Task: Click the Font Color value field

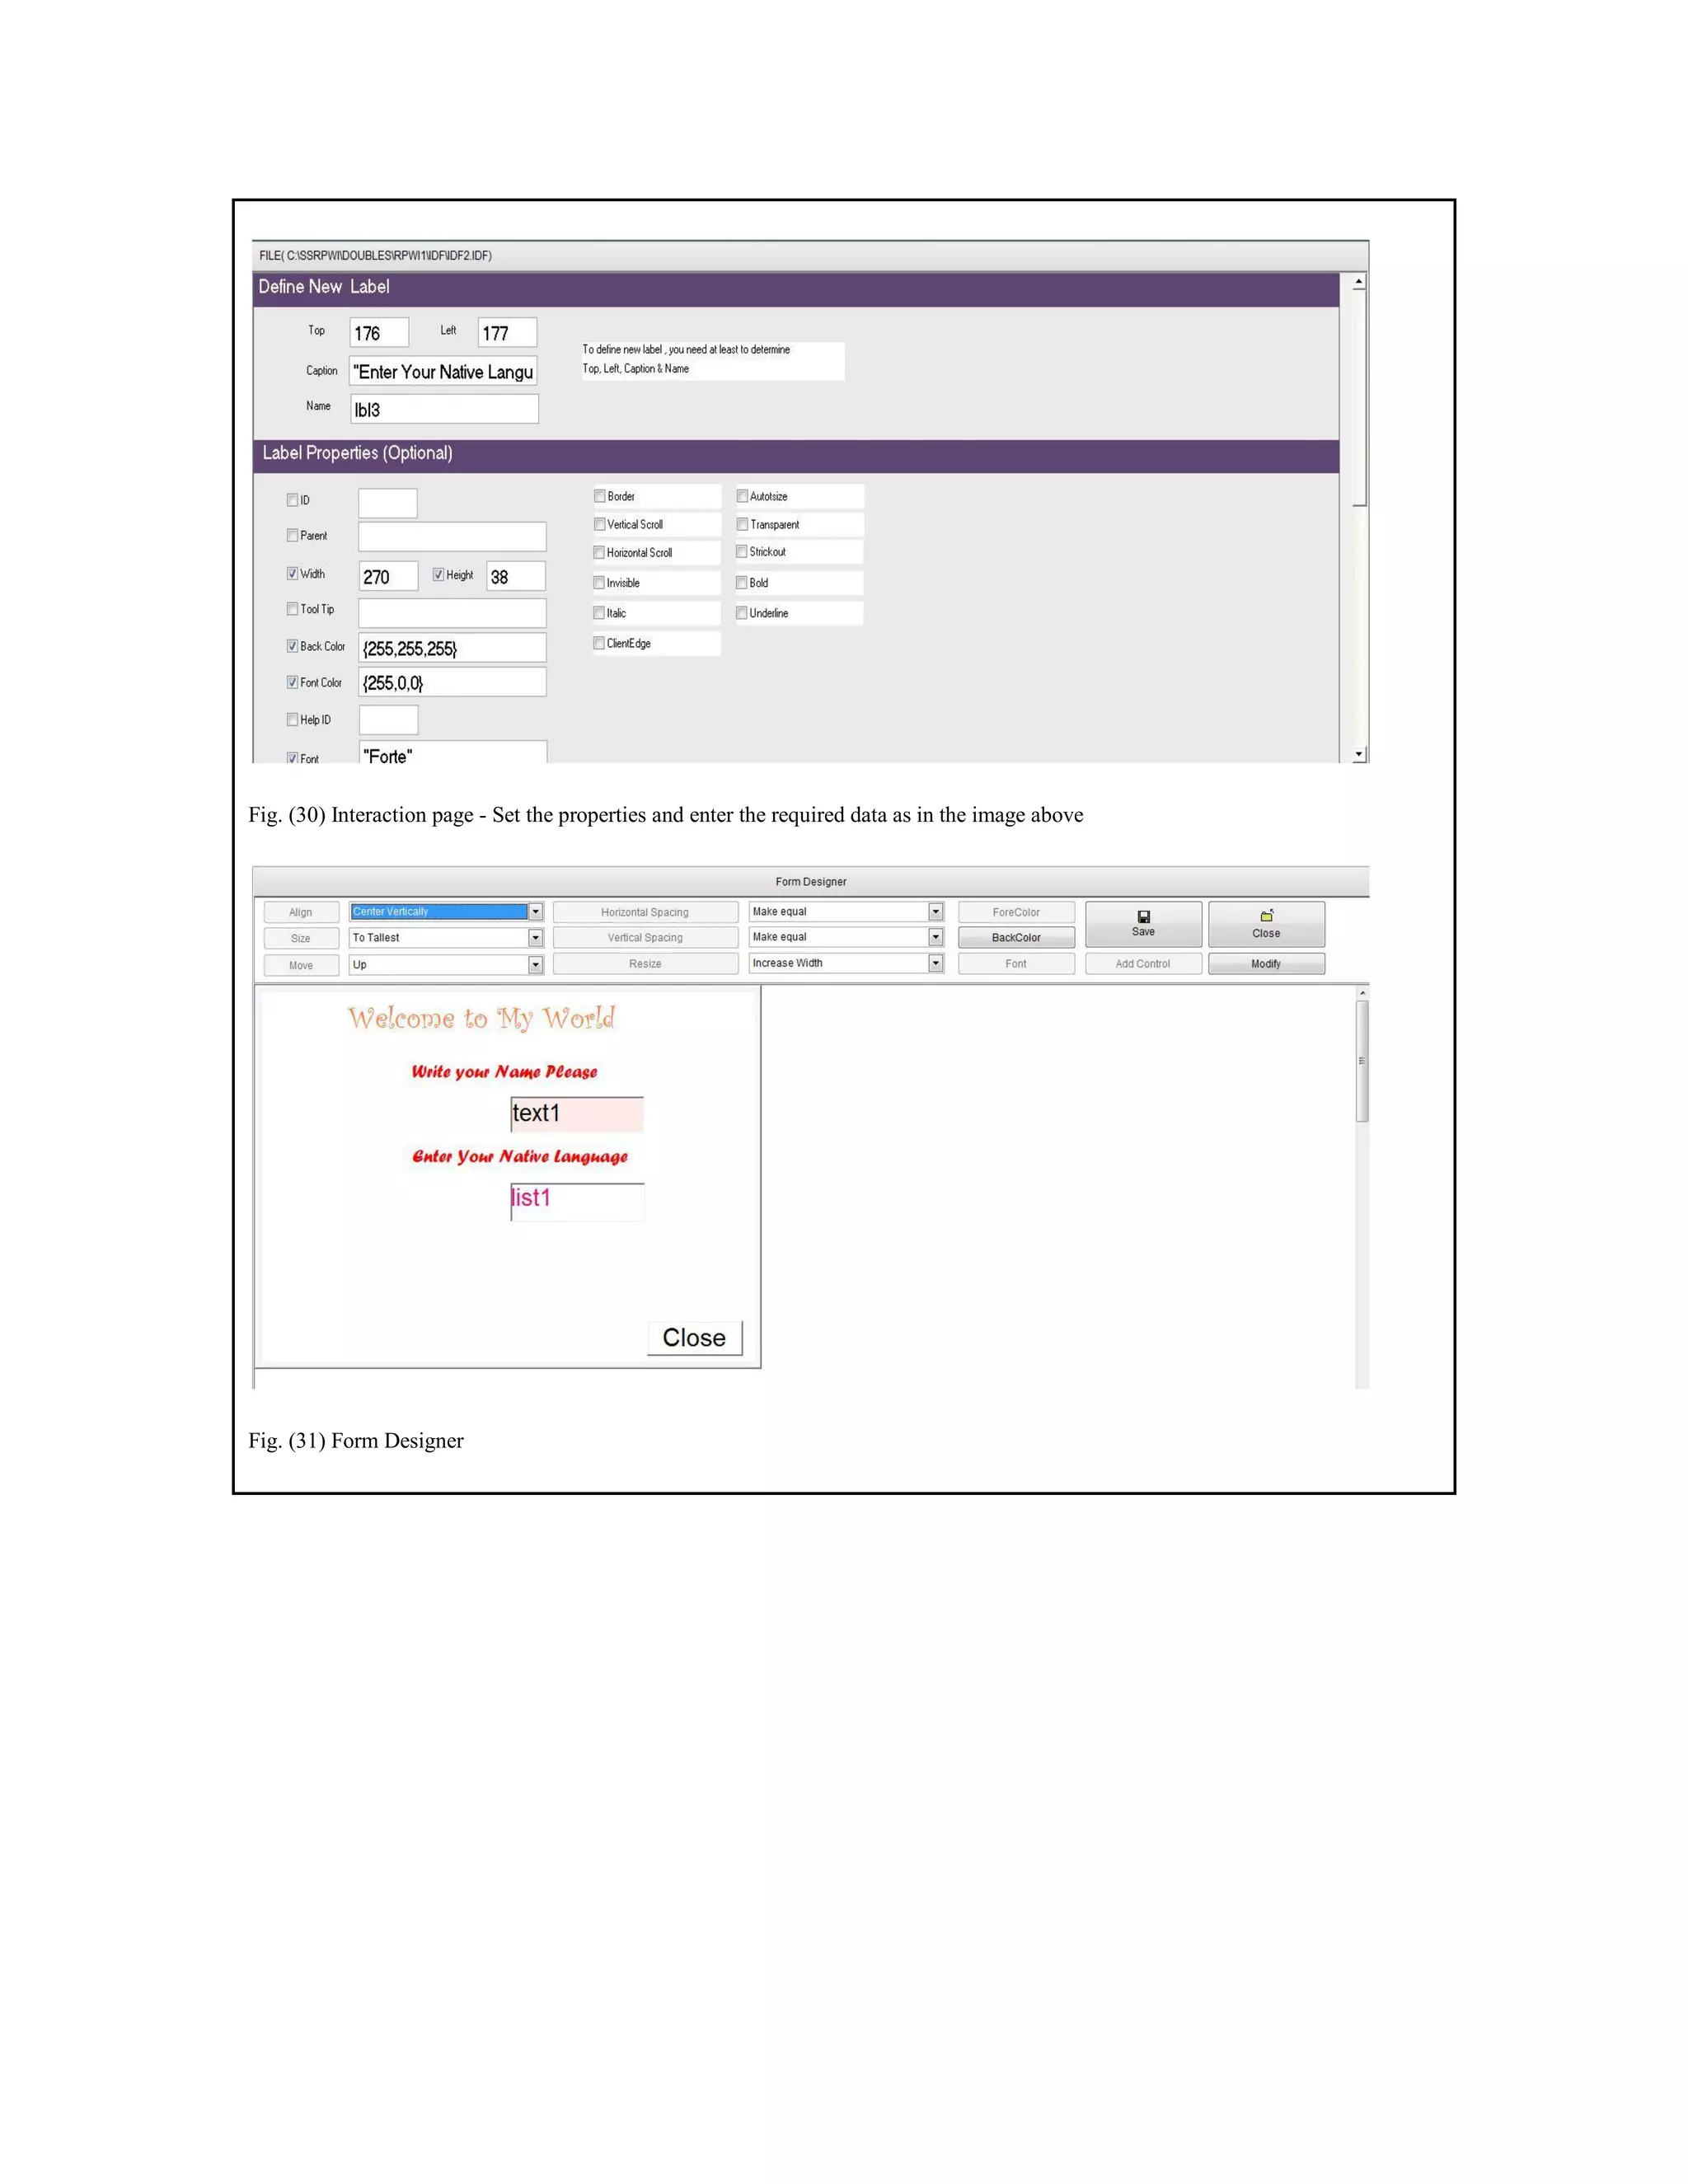Action: [x=452, y=682]
